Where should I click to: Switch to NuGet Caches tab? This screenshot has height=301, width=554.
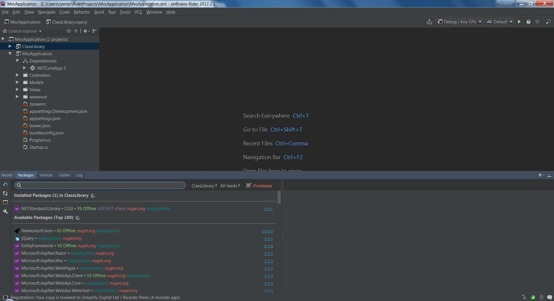click(x=64, y=175)
